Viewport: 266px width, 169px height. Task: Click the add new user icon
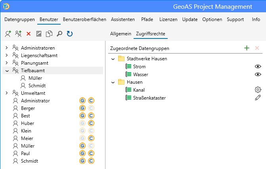[8, 34]
